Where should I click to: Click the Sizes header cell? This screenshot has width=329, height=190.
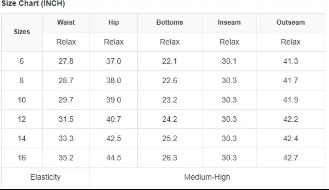coord(22,32)
